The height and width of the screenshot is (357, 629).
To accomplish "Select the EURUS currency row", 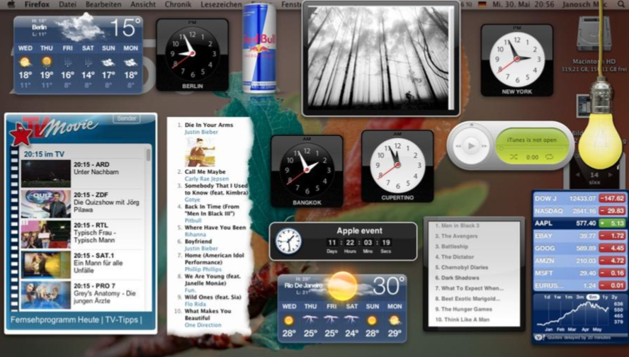I will [x=579, y=285].
